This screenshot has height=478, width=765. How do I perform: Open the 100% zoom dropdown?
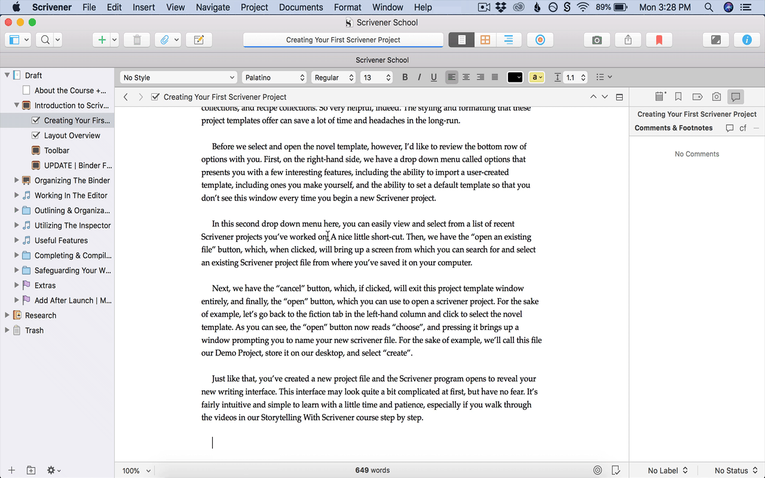pyautogui.click(x=136, y=471)
